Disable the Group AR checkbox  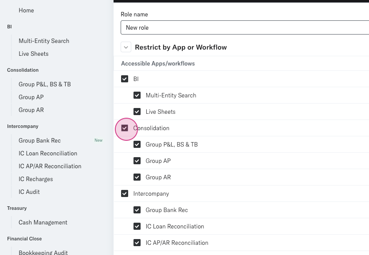(x=137, y=177)
